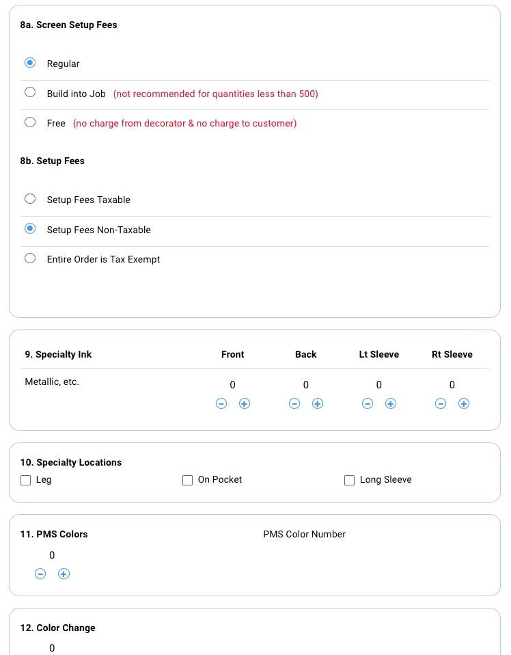The height and width of the screenshot is (655, 511).
Task: Select Regular screen setup fee option
Action: pos(30,63)
